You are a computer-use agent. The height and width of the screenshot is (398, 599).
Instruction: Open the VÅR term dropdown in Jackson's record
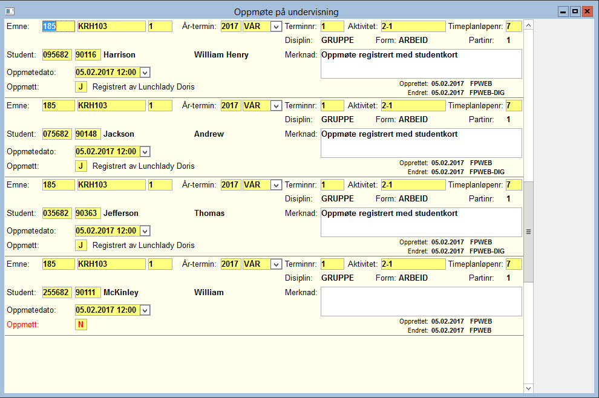tap(276, 106)
